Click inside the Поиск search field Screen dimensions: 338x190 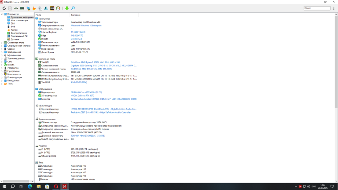317,8
